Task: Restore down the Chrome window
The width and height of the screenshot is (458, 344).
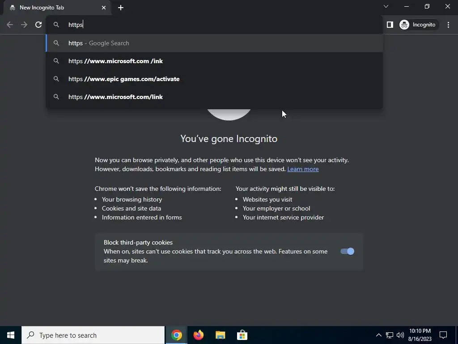Action: (427, 6)
